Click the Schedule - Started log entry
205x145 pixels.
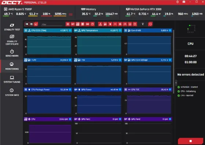pyautogui.click(x=187, y=87)
